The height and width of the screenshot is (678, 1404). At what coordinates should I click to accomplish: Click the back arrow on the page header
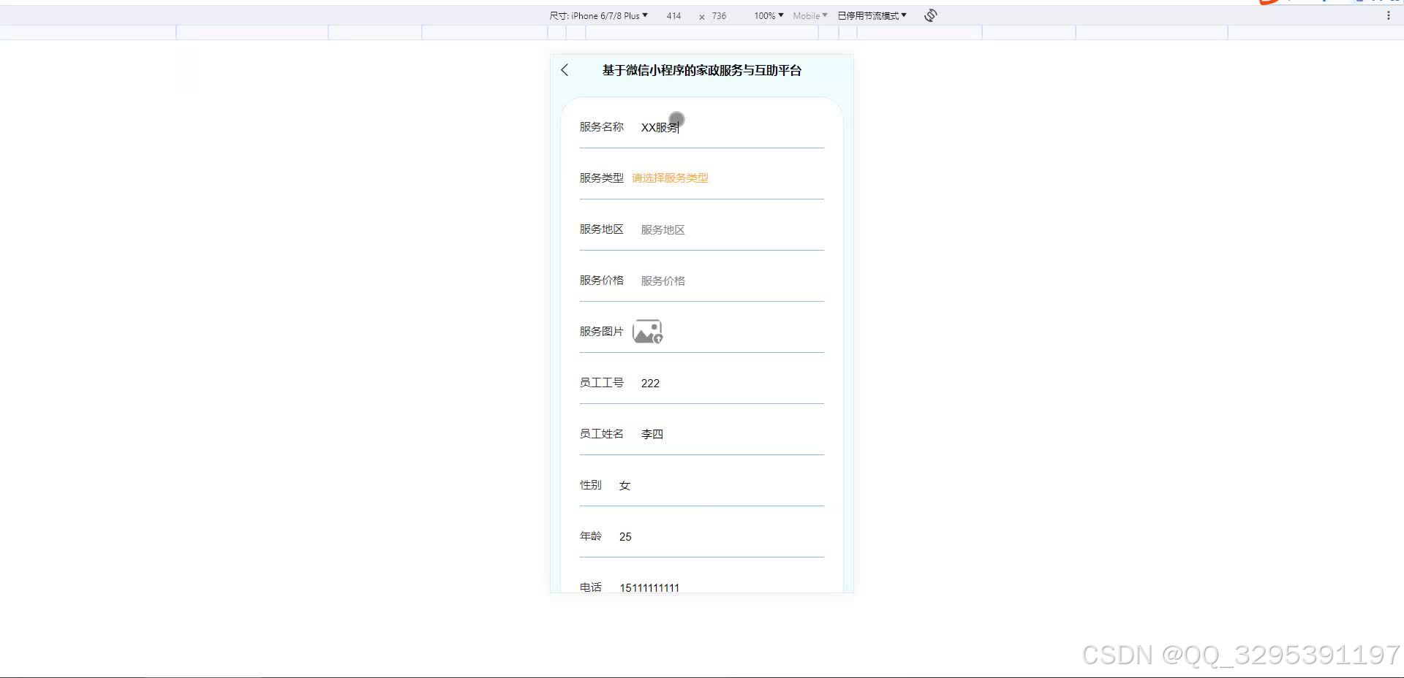click(564, 69)
